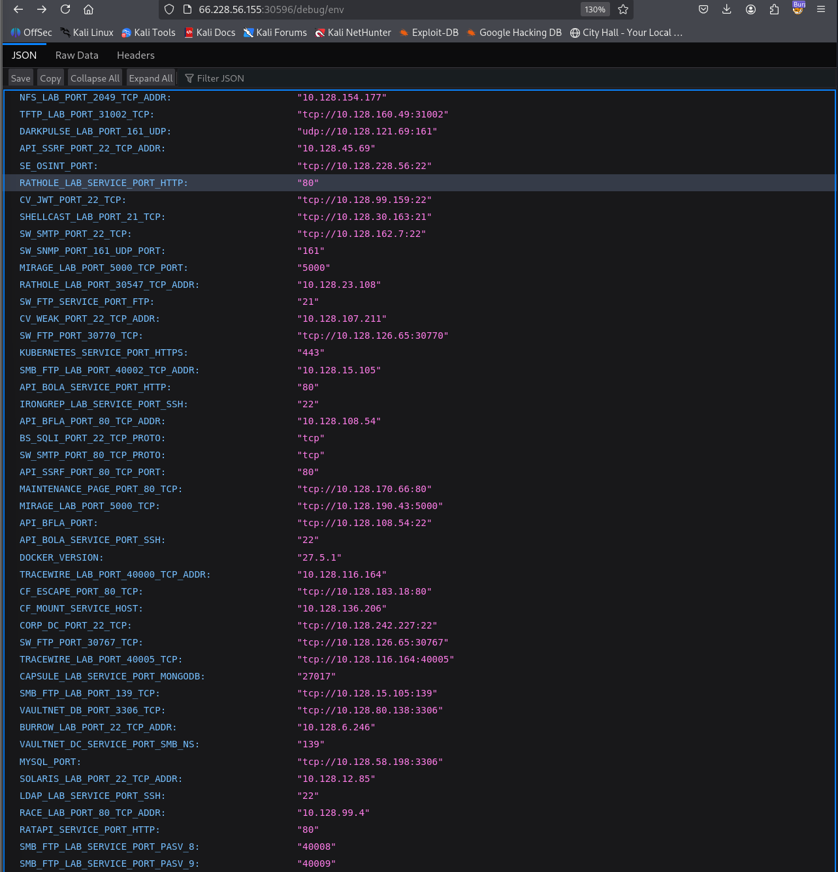Open the downloads arrow icon

click(x=727, y=9)
